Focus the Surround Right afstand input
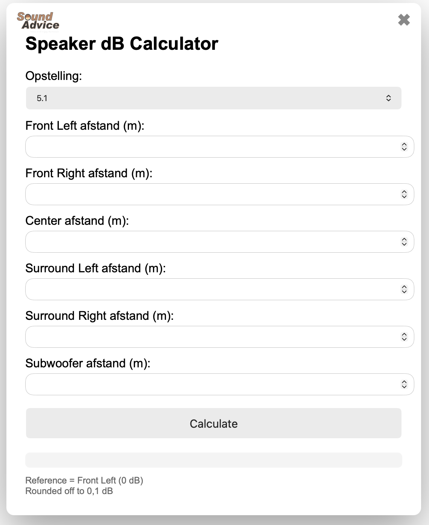 [x=211, y=337]
